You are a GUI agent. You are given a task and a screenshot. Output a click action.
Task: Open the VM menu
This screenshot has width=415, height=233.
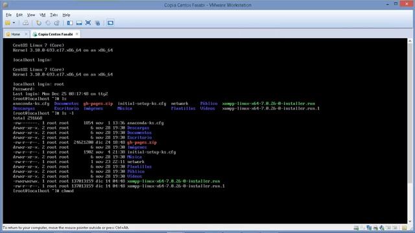click(42, 15)
